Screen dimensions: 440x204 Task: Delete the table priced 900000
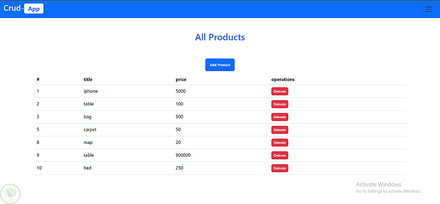[x=279, y=155]
